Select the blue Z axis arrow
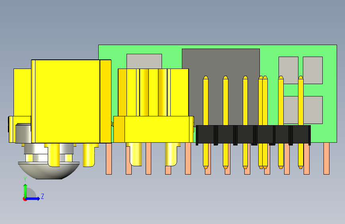 click(33, 198)
